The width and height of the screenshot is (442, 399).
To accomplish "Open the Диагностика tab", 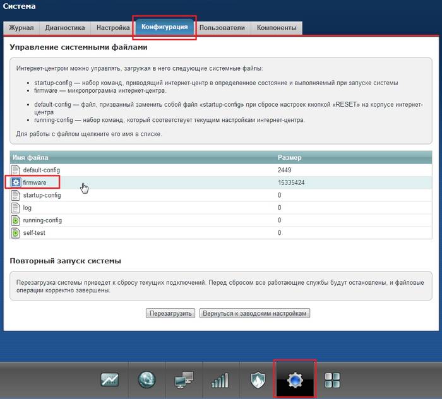I will pos(64,28).
